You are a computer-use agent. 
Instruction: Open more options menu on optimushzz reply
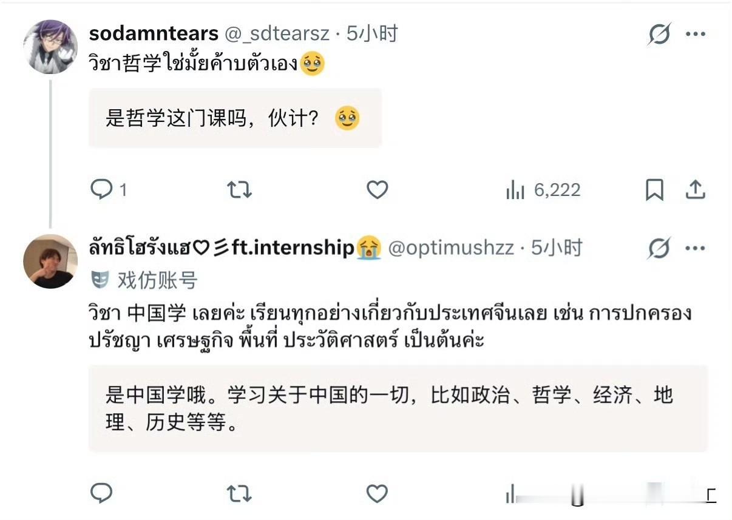tap(696, 248)
